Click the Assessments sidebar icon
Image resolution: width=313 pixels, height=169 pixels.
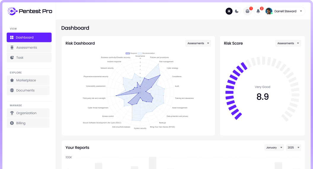12,47
